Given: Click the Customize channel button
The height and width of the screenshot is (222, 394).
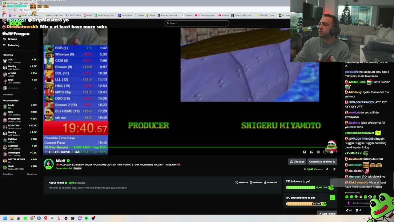Looking at the screenshot, I should (x=322, y=162).
